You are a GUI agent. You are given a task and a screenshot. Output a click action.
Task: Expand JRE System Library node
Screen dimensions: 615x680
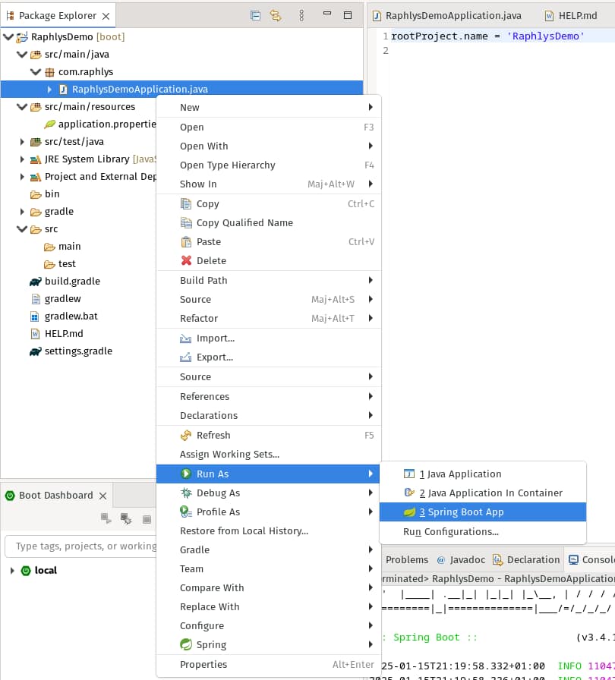(22, 159)
